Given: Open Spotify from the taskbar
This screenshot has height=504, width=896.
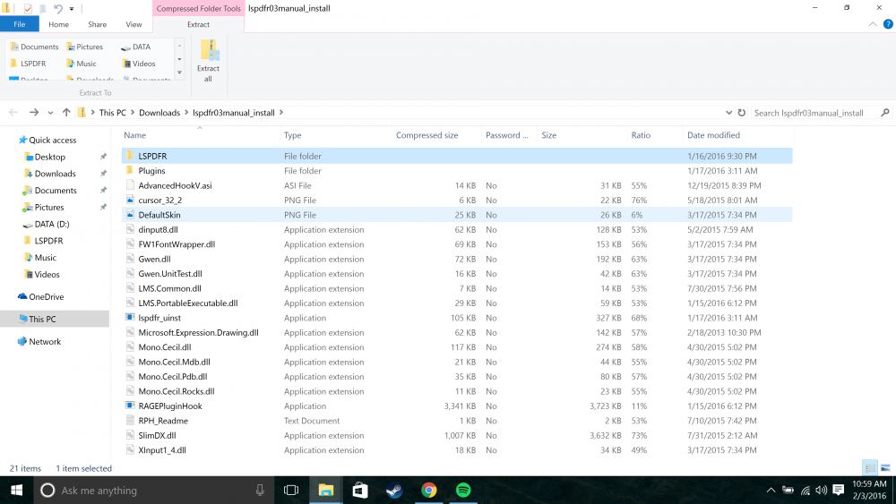Looking at the screenshot, I should point(463,491).
